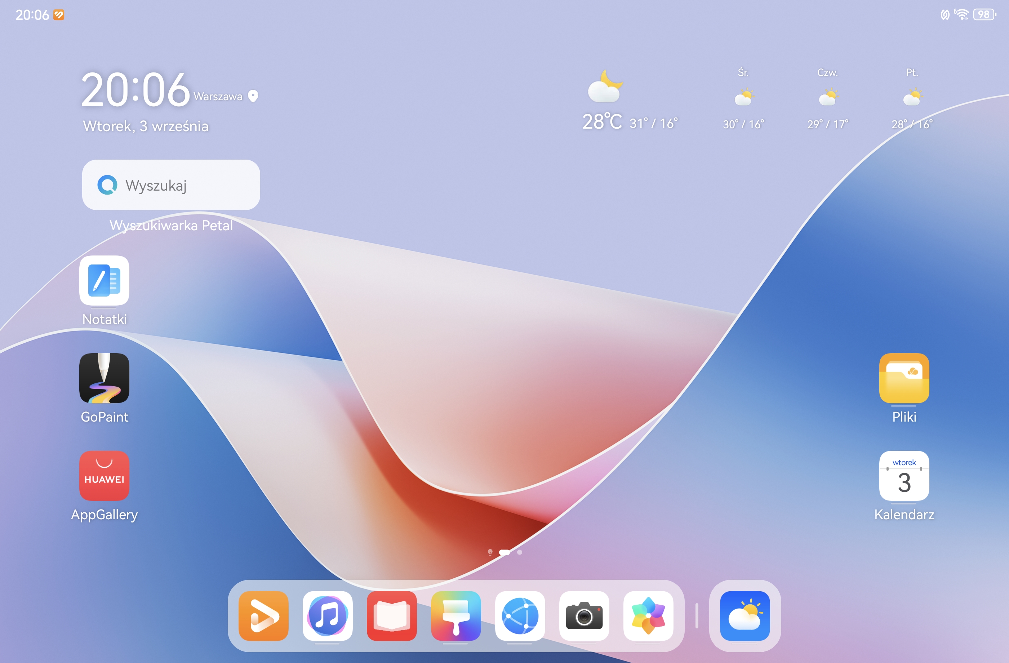Image resolution: width=1009 pixels, height=663 pixels.
Task: Open Huawei AppGallery store
Action: pyautogui.click(x=104, y=476)
